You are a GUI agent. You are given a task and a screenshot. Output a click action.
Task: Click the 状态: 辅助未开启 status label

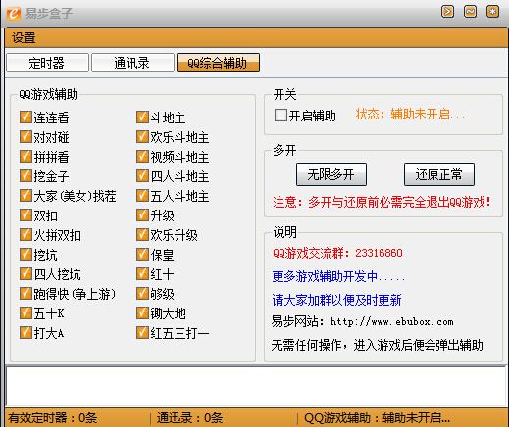pos(410,115)
